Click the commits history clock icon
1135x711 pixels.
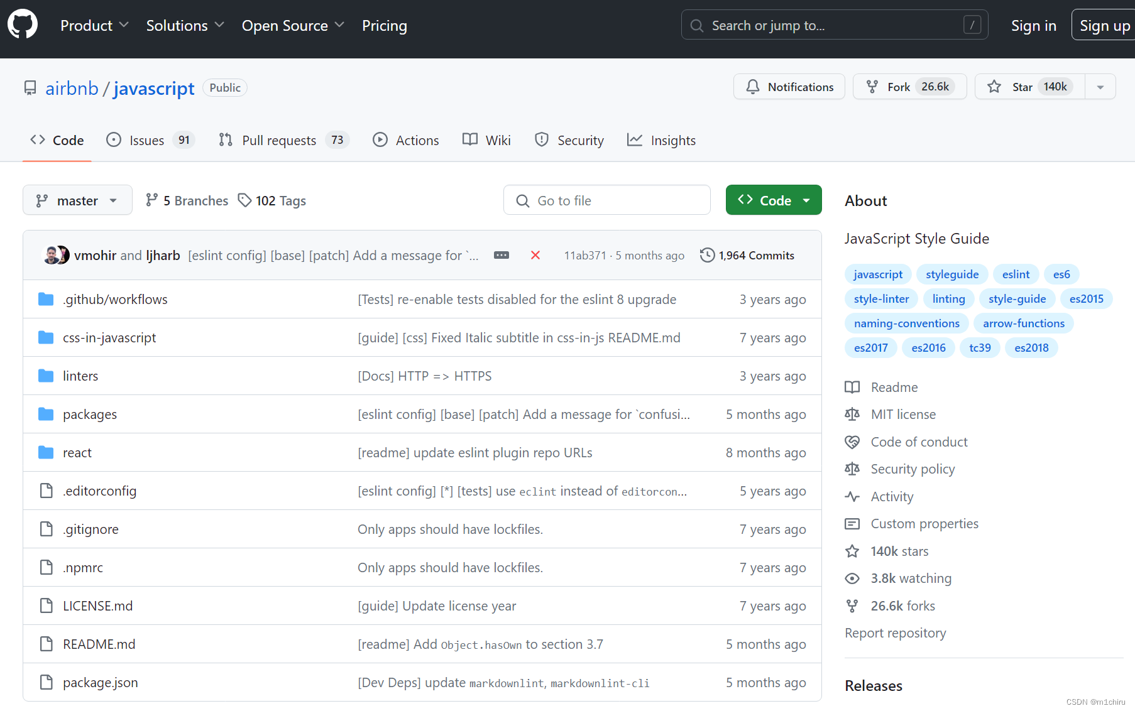coord(707,255)
